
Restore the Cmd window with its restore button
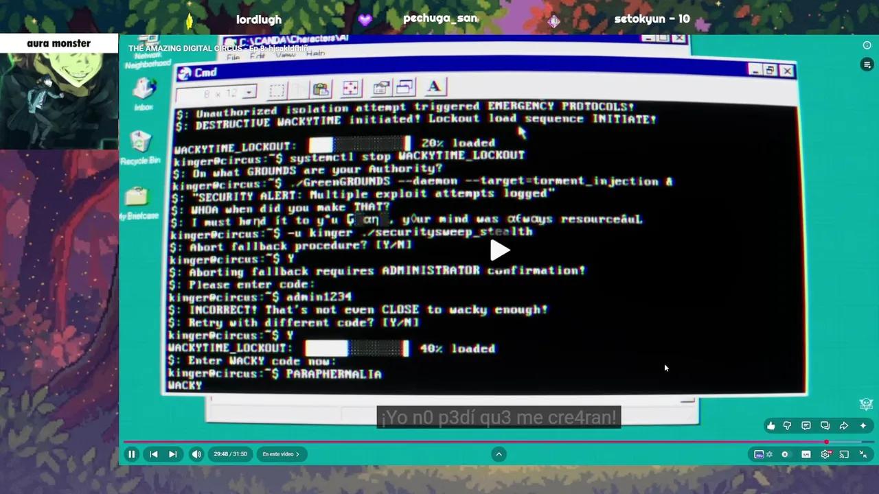pyautogui.click(x=770, y=70)
